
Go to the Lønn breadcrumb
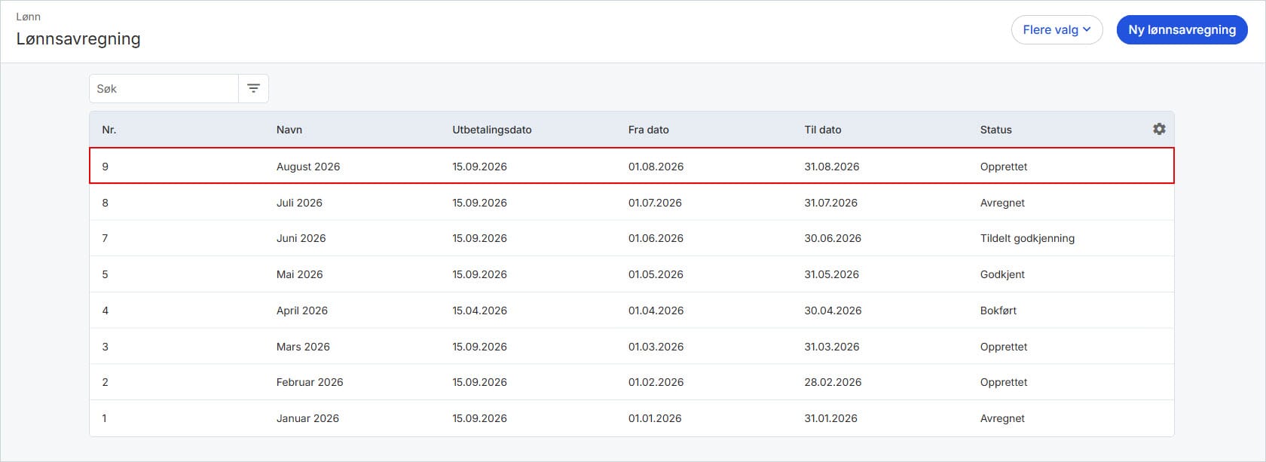pyautogui.click(x=29, y=17)
